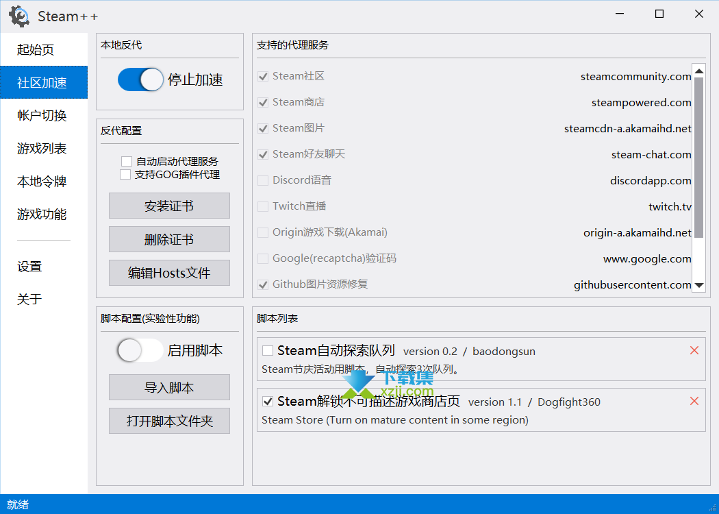Enable 自动启动代理服务 checkbox
The width and height of the screenshot is (719, 514).
[x=127, y=161]
